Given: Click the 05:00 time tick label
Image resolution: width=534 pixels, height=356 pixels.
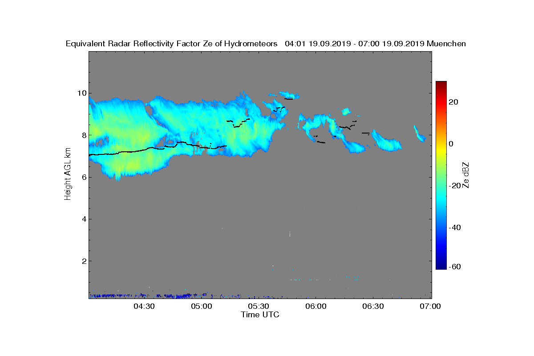Looking at the screenshot, I should [202, 307].
